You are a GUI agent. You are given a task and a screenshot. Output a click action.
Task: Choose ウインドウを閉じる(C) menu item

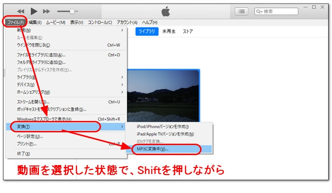[67, 45]
